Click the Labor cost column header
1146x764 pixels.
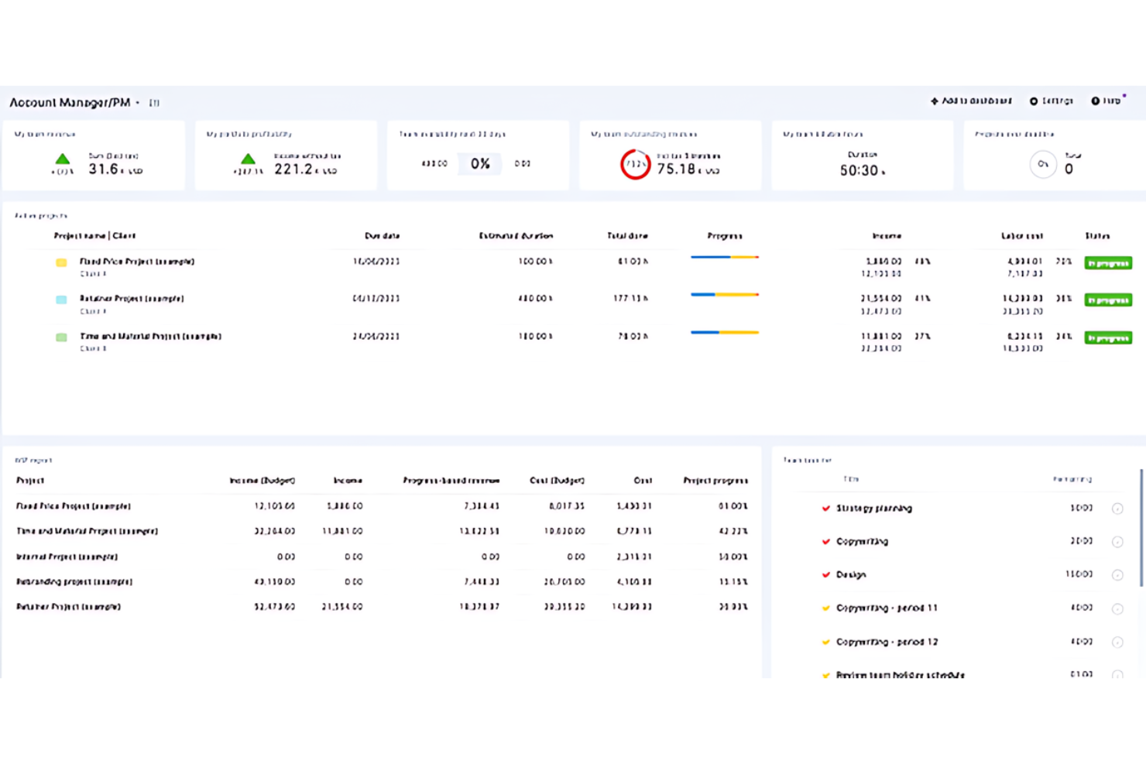click(1021, 236)
